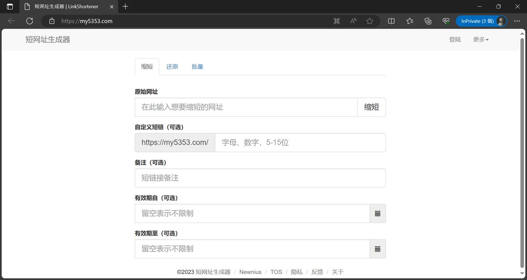View site information lock icon

pos(52,21)
